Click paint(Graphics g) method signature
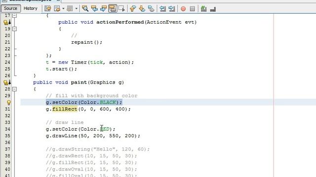Viewport: 316px width, 177px height. coord(97,83)
